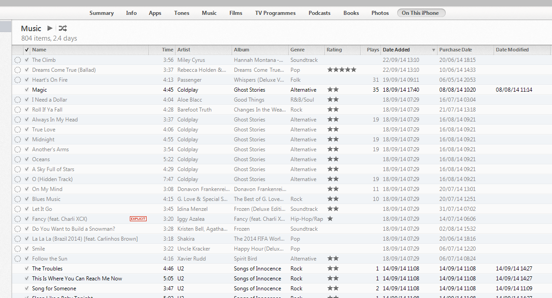Click dotted circle icon beside Follow the Sun

click(18, 259)
